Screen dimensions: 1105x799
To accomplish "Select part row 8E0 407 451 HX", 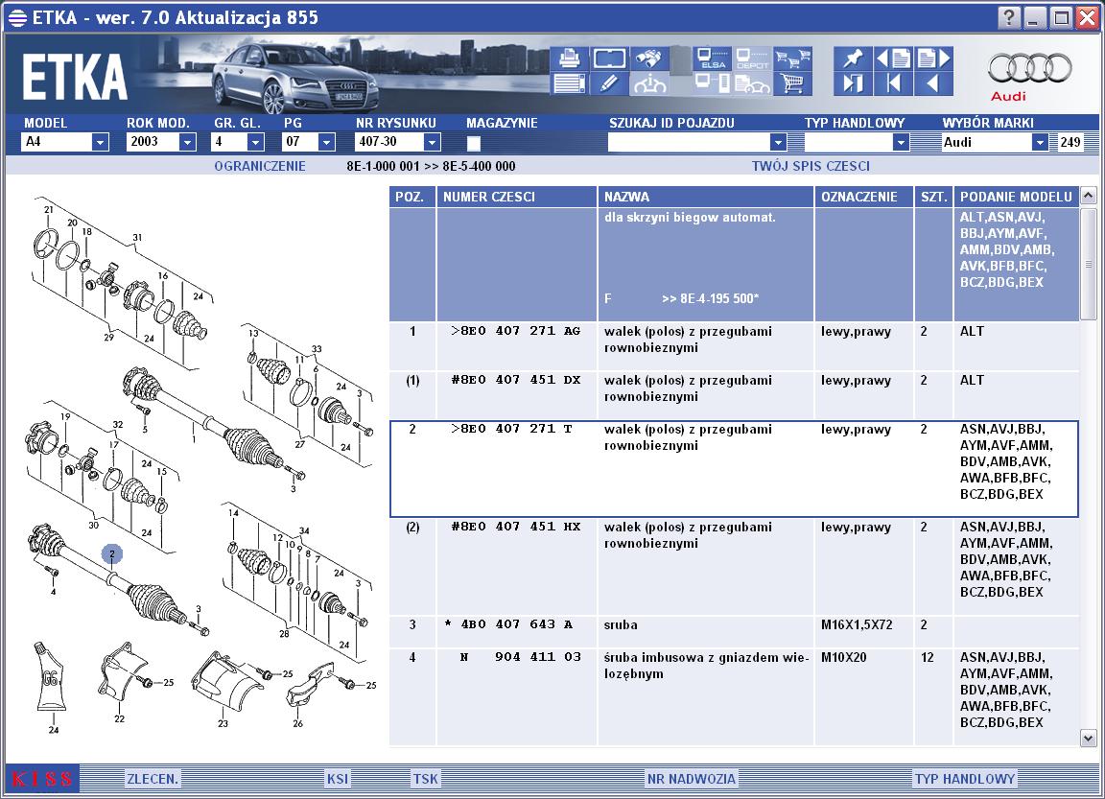I will tap(734, 567).
